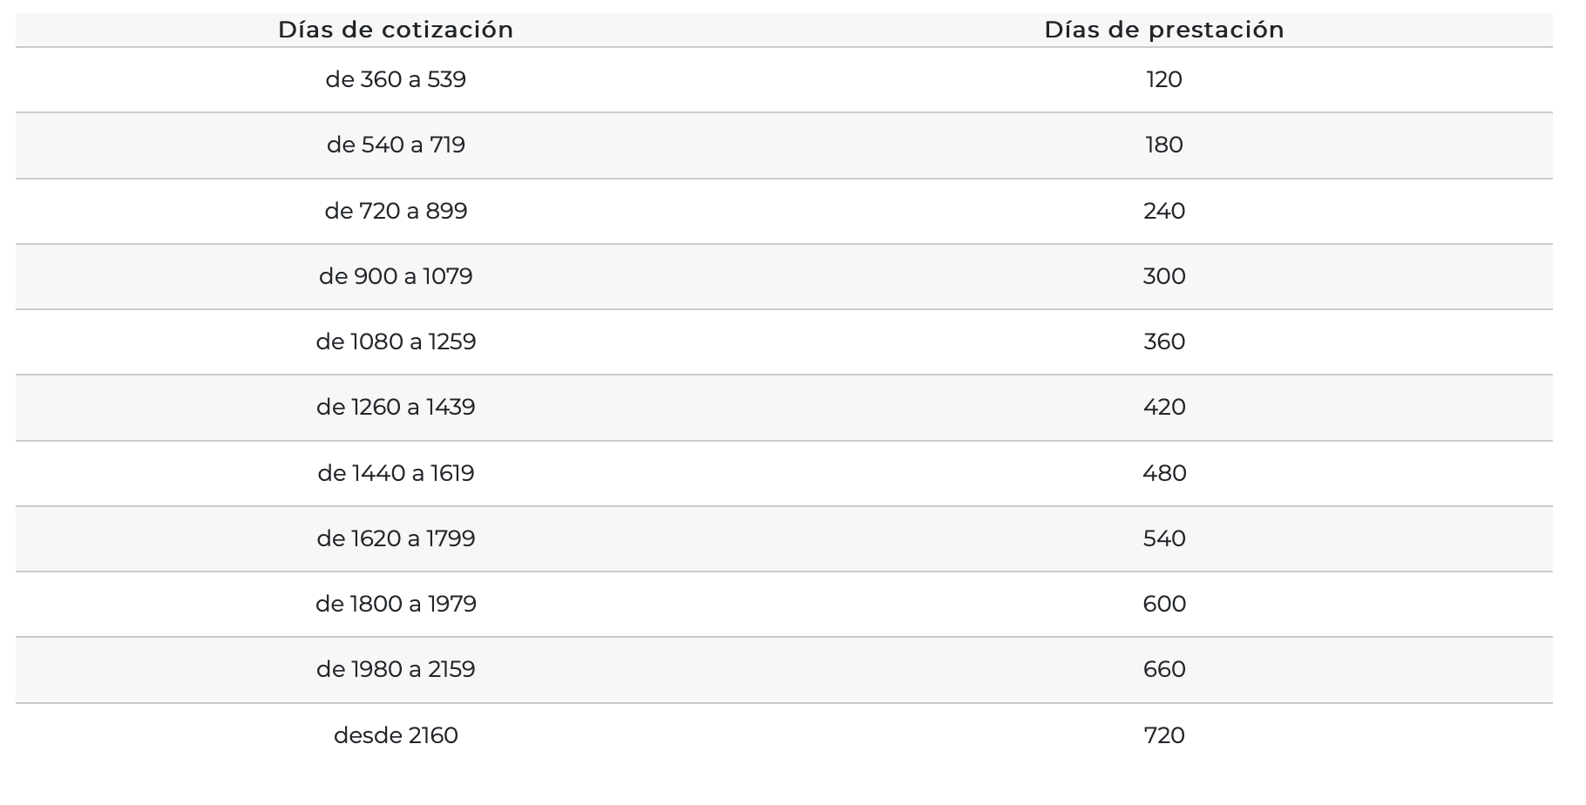This screenshot has height=805, width=1586.
Task: Select the "de 1260 a 1439" cell
Action: pos(396,407)
